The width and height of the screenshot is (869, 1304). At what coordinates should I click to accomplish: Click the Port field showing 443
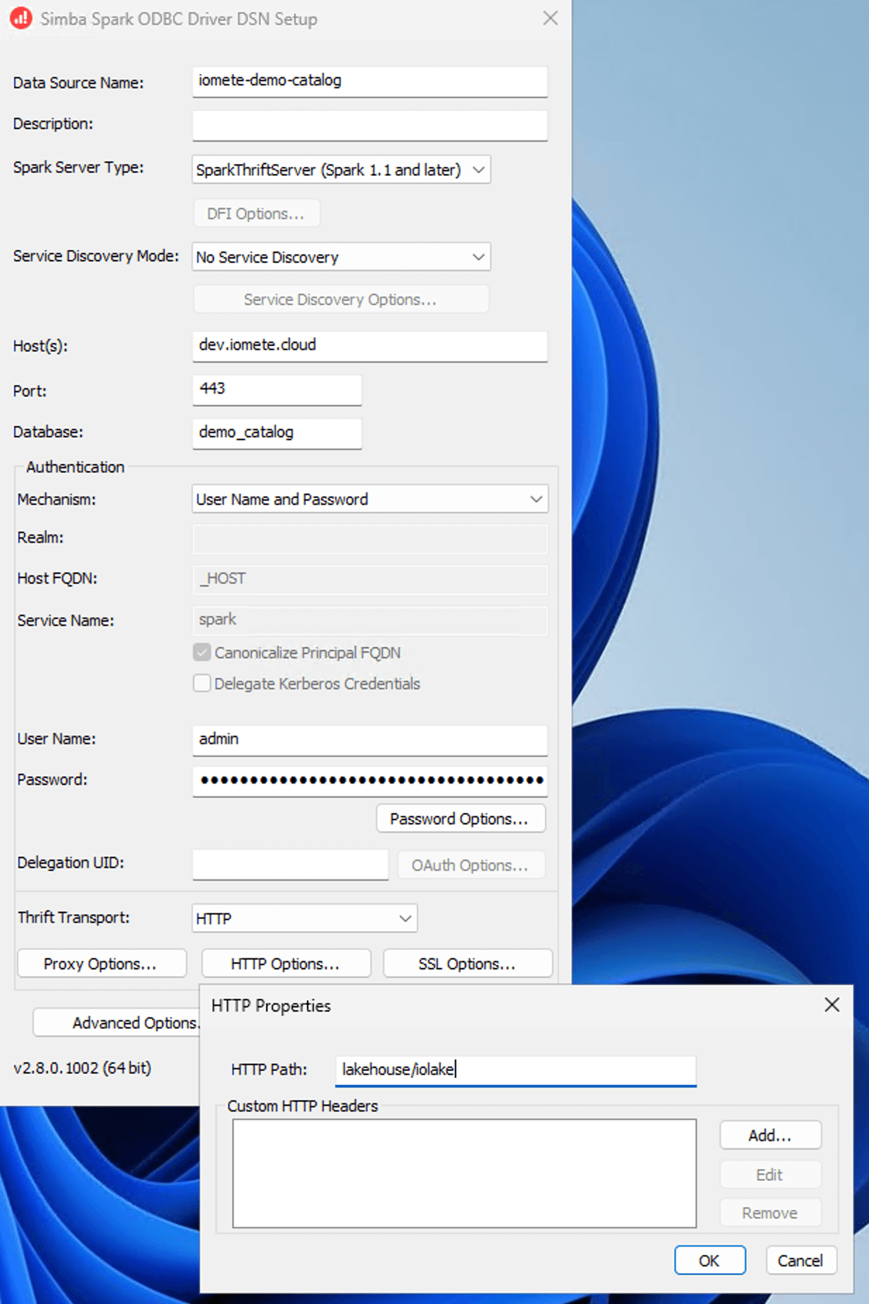click(277, 389)
